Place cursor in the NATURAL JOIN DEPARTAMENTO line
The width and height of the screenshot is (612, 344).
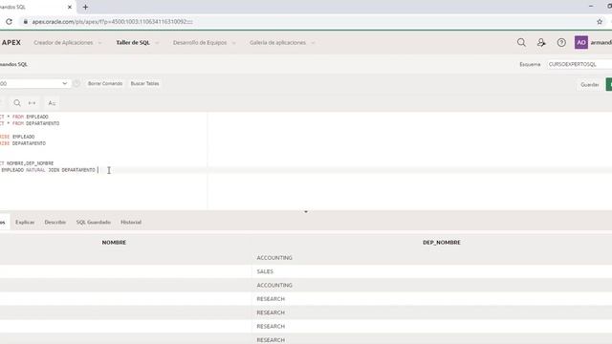[x=49, y=170]
